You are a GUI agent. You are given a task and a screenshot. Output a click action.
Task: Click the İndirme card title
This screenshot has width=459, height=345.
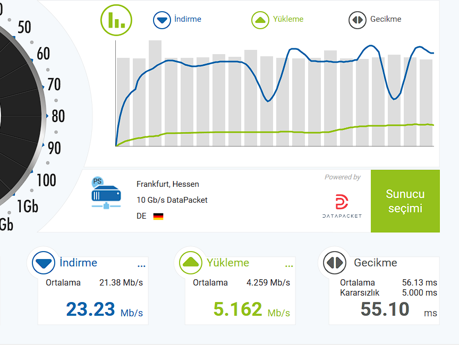point(79,263)
